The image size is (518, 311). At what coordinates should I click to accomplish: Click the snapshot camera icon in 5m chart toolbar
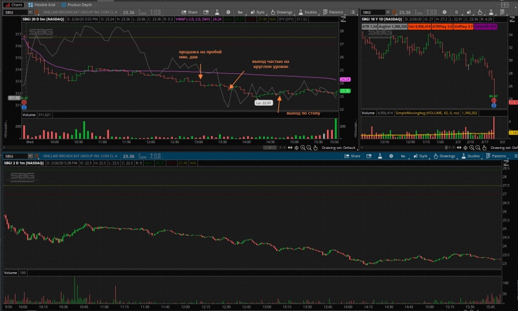pos(206,12)
